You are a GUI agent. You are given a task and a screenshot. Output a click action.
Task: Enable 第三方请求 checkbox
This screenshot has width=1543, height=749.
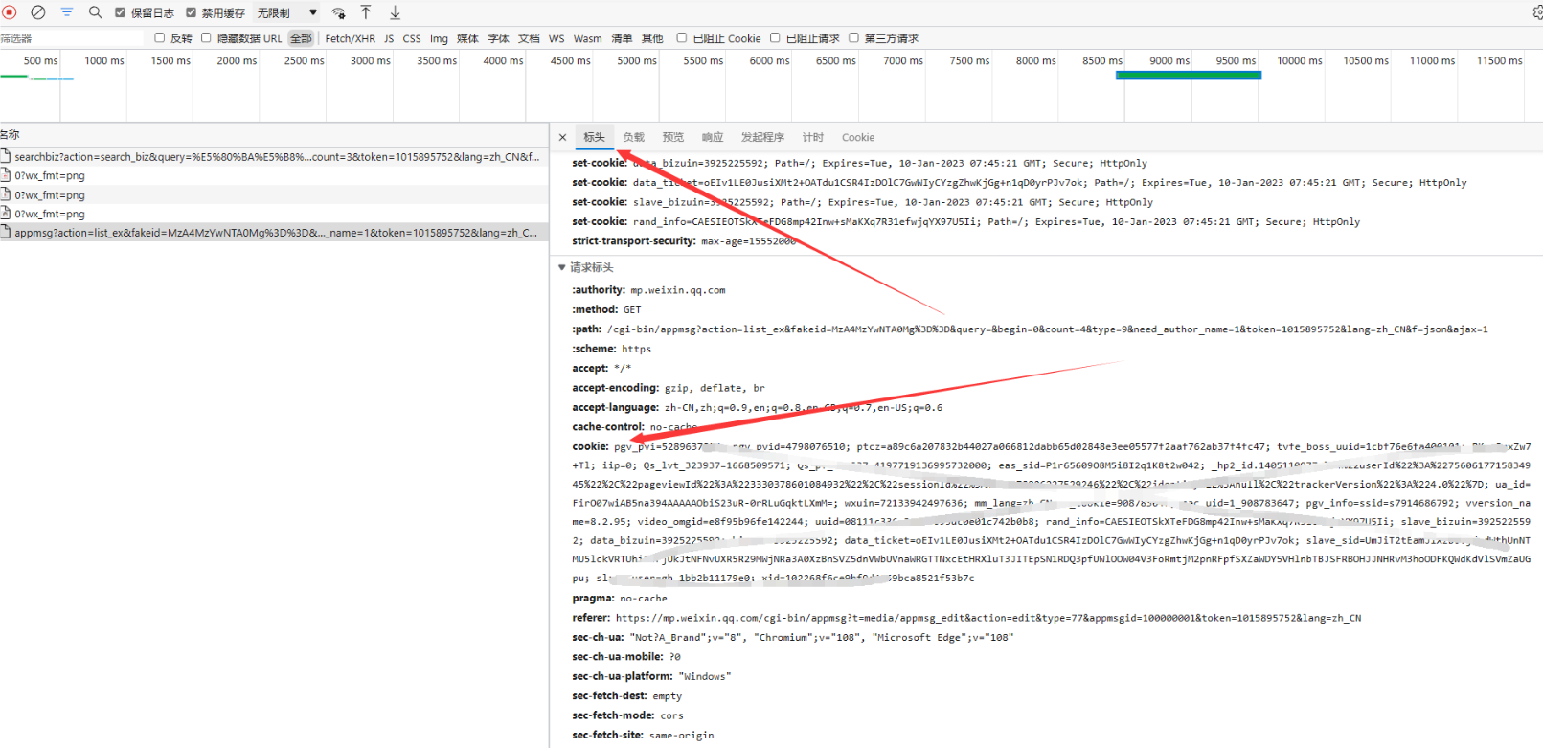coord(853,37)
